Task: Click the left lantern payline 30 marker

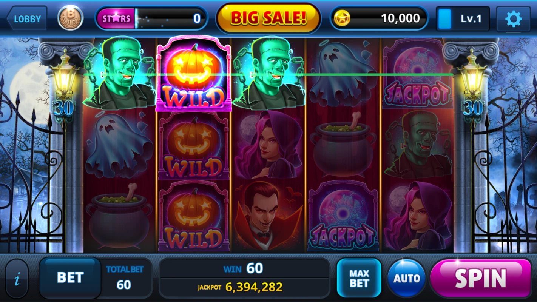Action: 63,108
